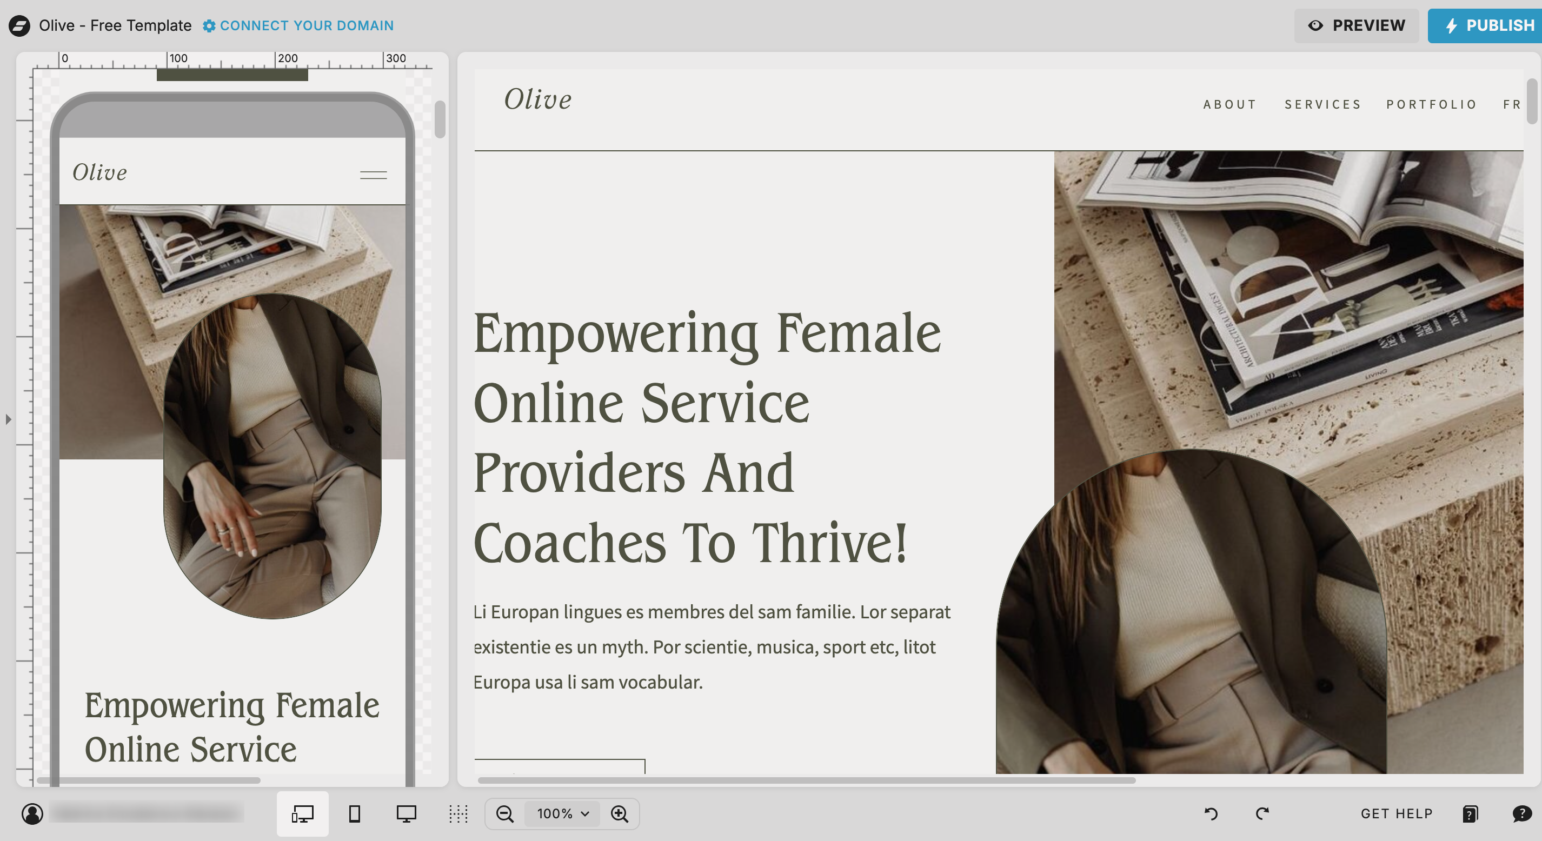Click ABOUT in desktop navigation
The width and height of the screenshot is (1542, 841).
(1229, 105)
